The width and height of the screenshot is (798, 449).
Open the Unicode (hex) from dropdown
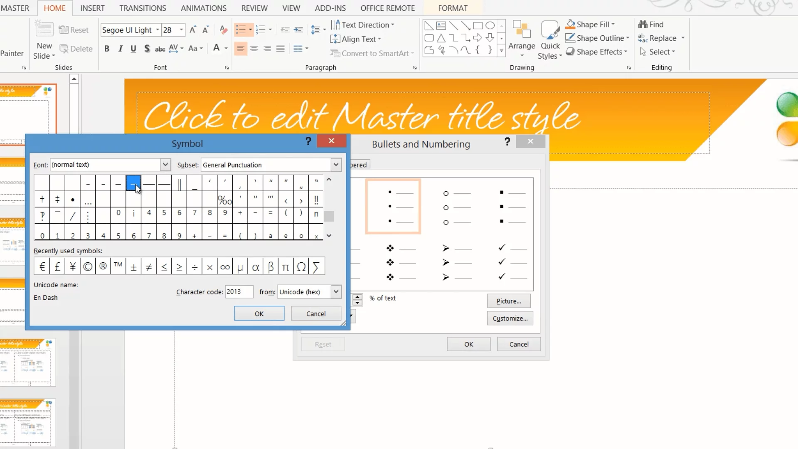pyautogui.click(x=336, y=291)
